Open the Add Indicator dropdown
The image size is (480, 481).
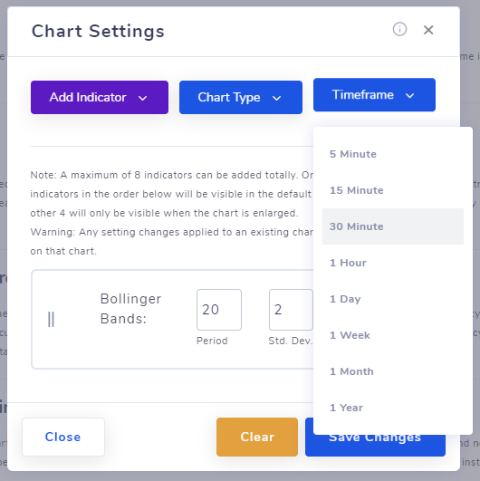(100, 97)
